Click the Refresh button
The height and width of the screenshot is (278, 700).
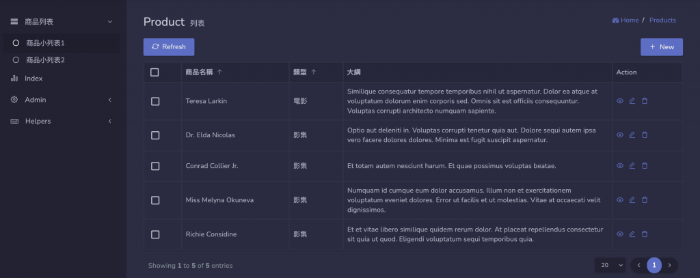[x=169, y=46]
